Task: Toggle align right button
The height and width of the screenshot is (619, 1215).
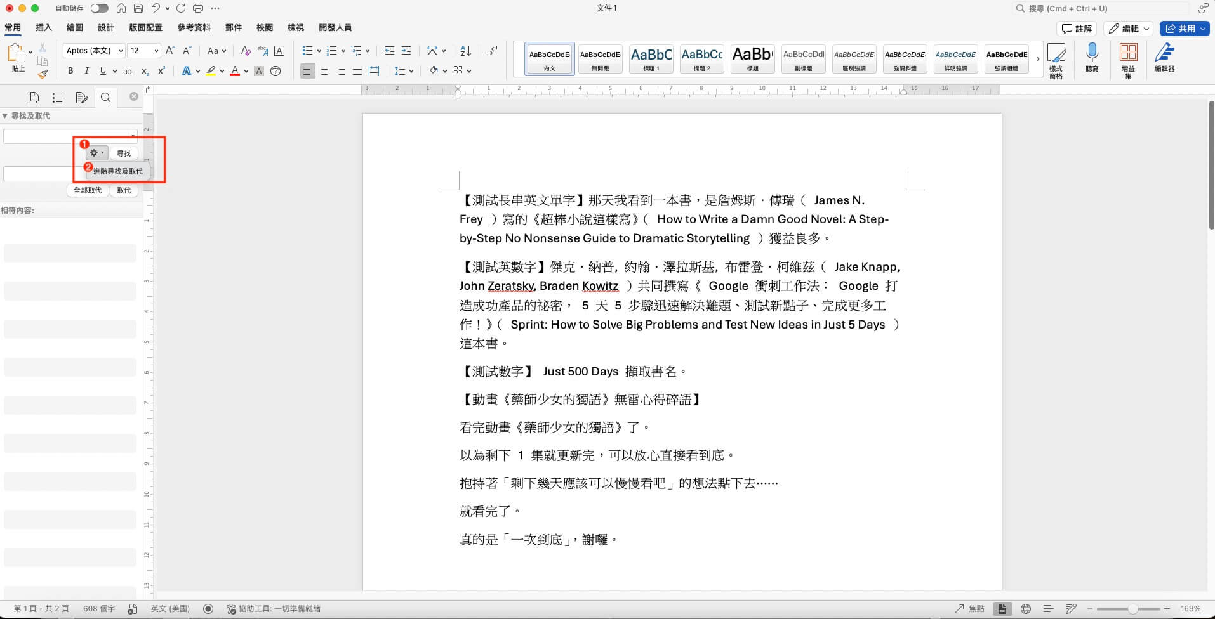Action: [341, 71]
